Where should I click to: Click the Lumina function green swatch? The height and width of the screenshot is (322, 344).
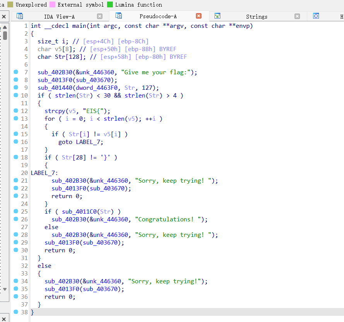110,4
